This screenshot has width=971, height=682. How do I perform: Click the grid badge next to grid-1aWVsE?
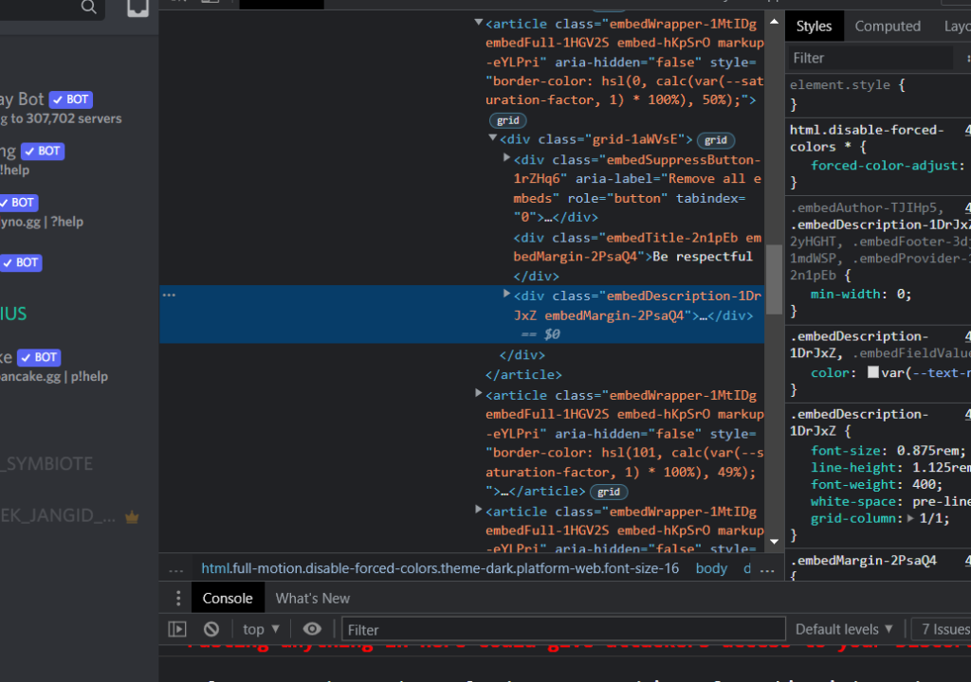(x=716, y=140)
